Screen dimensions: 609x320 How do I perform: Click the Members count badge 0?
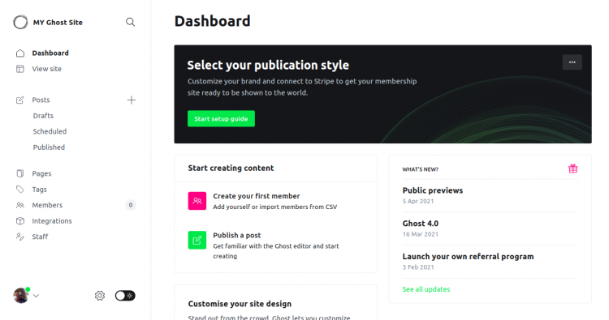tap(131, 205)
